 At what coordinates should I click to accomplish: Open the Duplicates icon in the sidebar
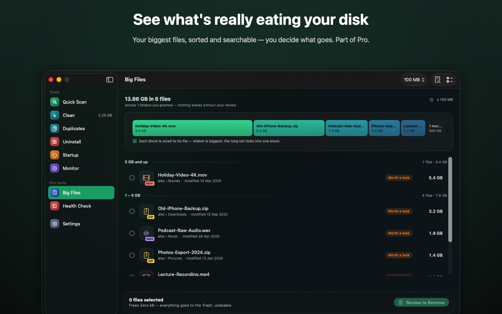pos(55,129)
